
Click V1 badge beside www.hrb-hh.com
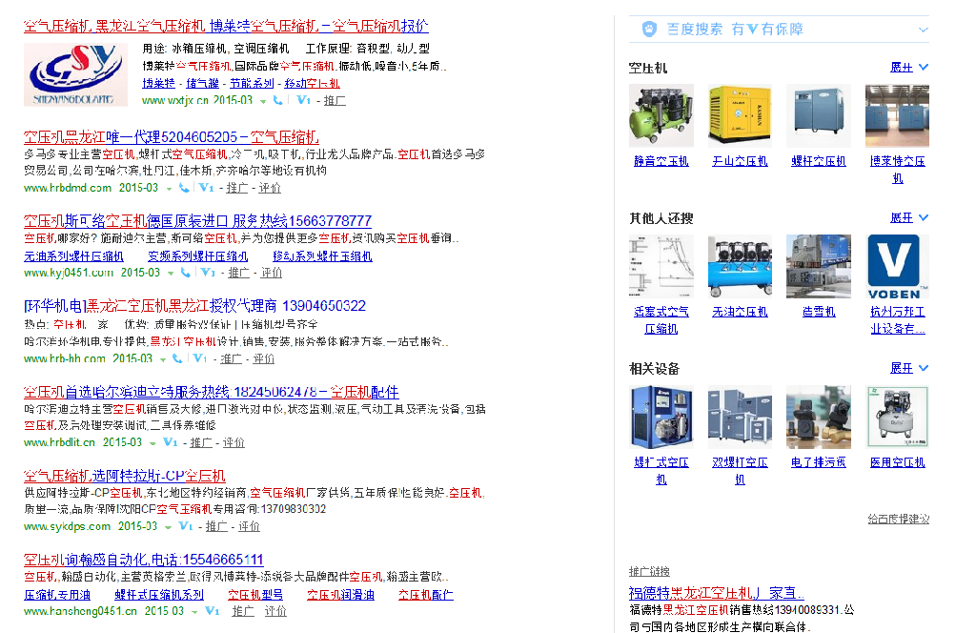[x=200, y=358]
